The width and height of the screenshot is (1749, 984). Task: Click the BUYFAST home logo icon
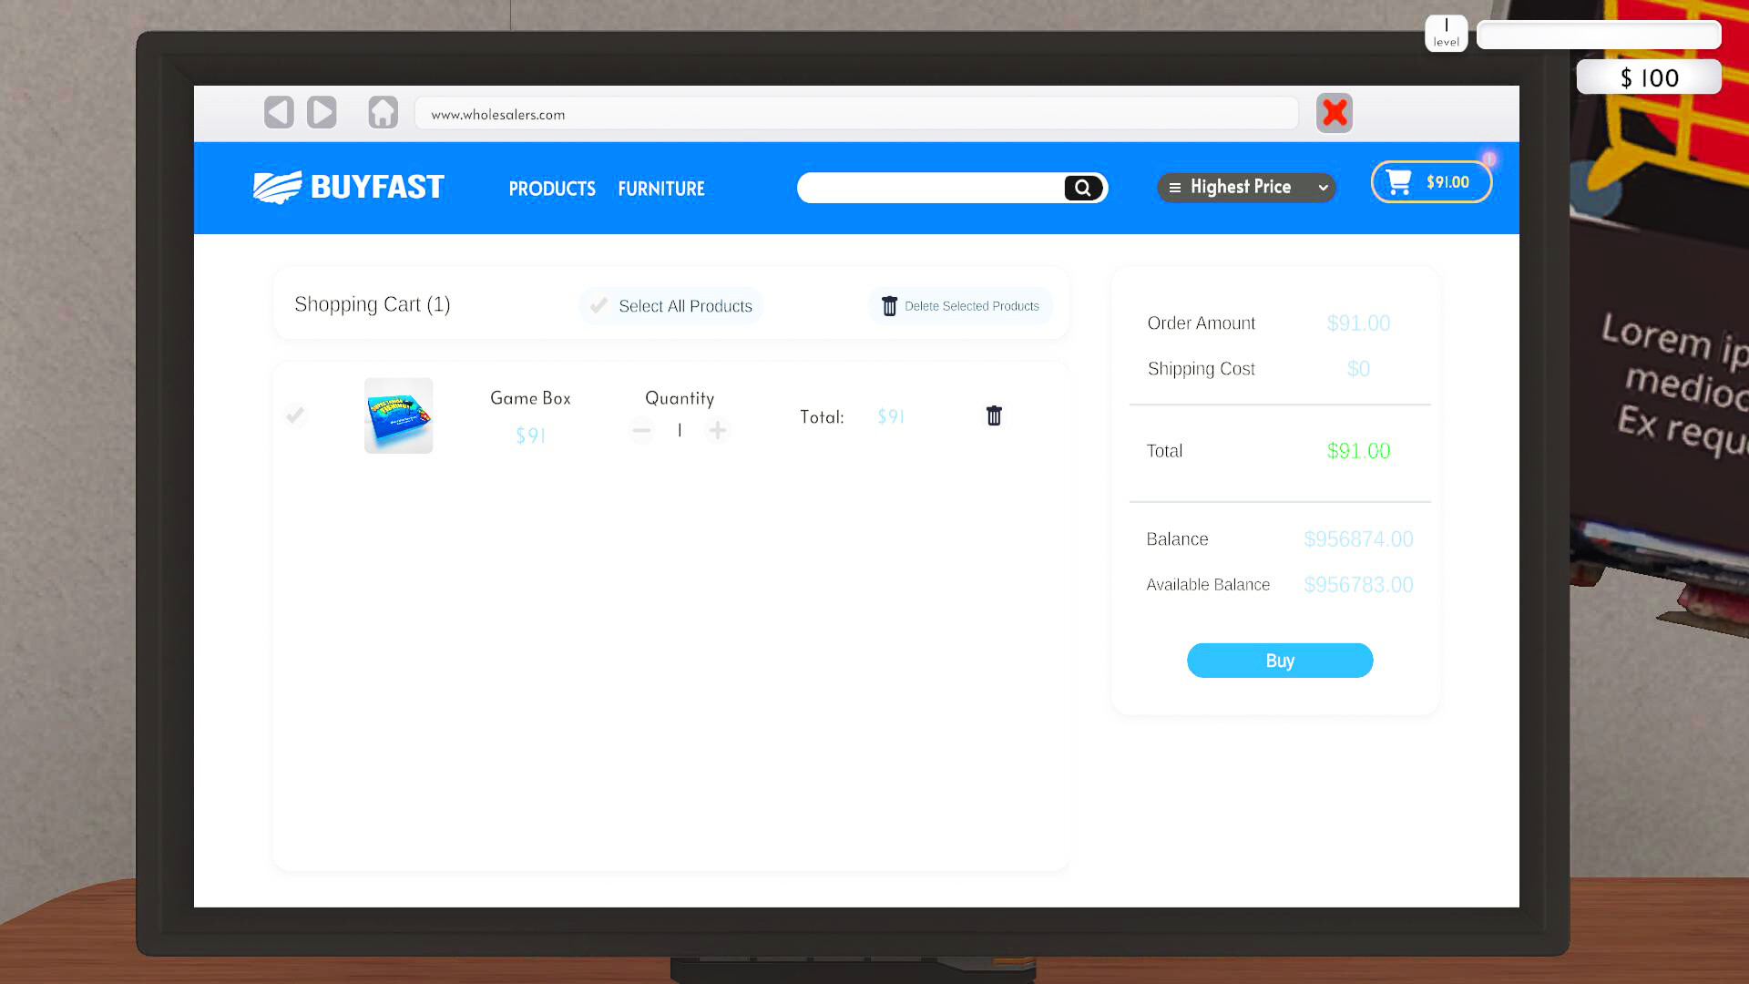(x=347, y=188)
